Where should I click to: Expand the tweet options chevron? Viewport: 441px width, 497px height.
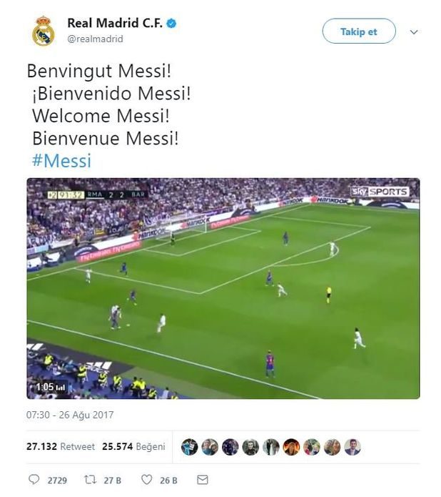[x=414, y=32]
